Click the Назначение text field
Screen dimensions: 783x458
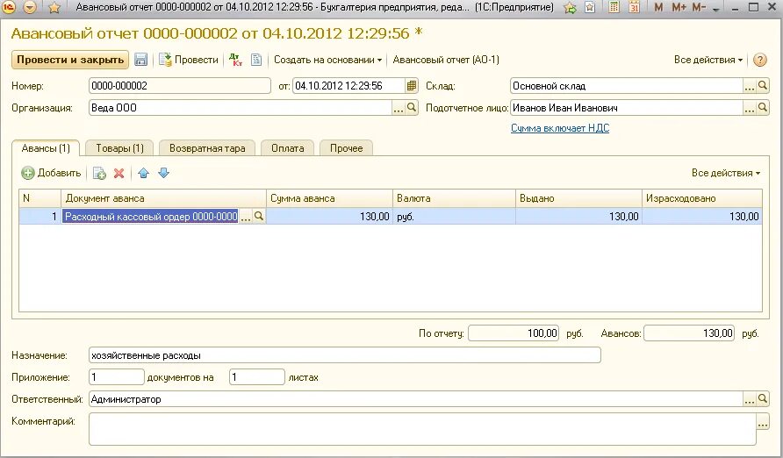(345, 355)
